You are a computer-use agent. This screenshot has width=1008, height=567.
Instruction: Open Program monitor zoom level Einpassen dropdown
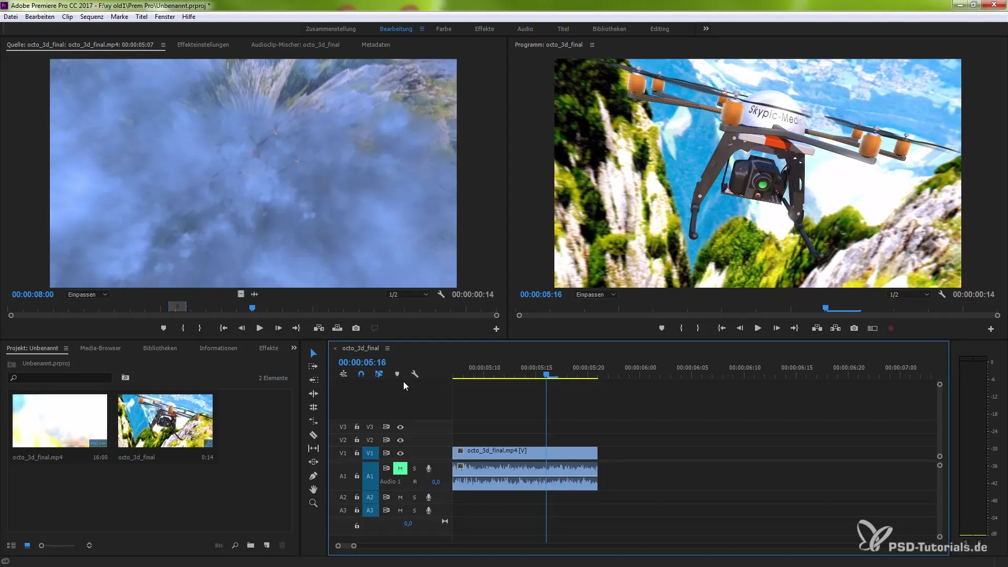click(596, 295)
